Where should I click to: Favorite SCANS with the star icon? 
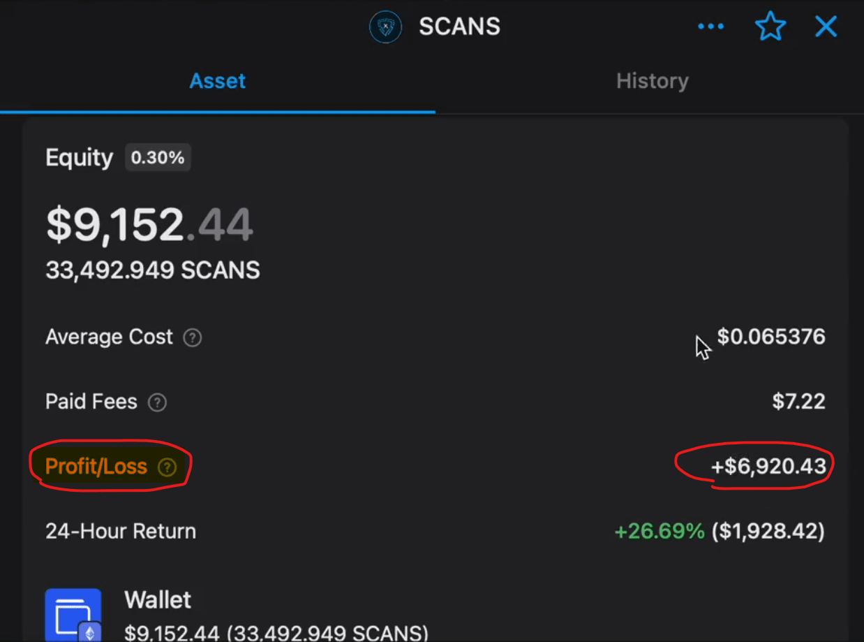click(770, 27)
